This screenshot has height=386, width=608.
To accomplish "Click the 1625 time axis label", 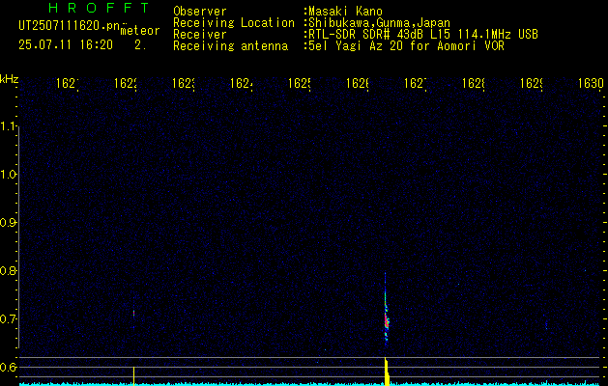I will pos(300,84).
